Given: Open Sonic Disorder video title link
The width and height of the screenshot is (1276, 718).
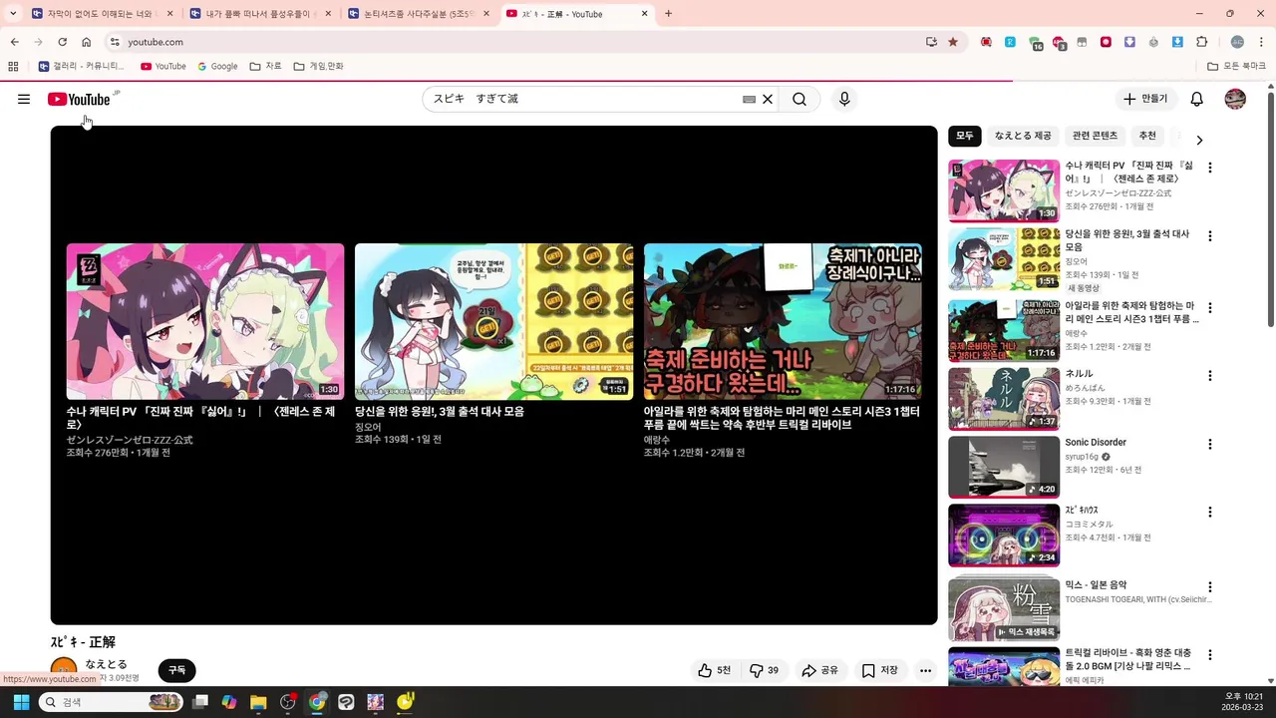Looking at the screenshot, I should [x=1096, y=443].
